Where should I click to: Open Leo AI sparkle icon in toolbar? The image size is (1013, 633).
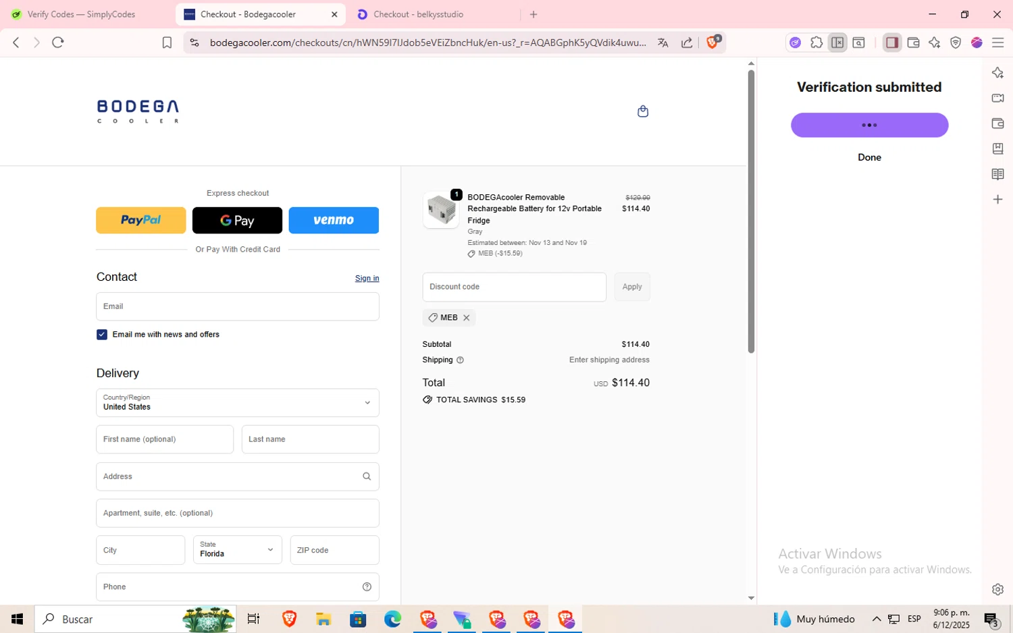tap(935, 43)
